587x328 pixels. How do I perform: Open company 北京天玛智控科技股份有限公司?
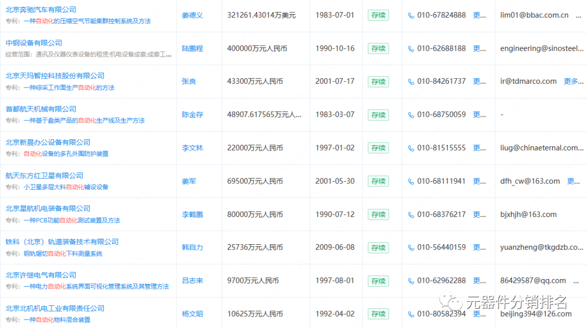pyautogui.click(x=55, y=76)
